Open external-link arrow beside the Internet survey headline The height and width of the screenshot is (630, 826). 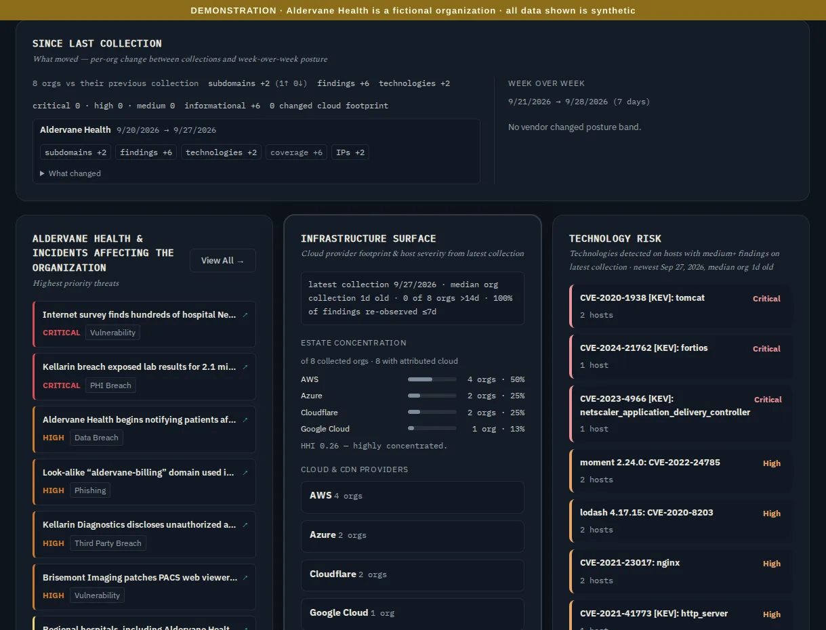click(245, 315)
